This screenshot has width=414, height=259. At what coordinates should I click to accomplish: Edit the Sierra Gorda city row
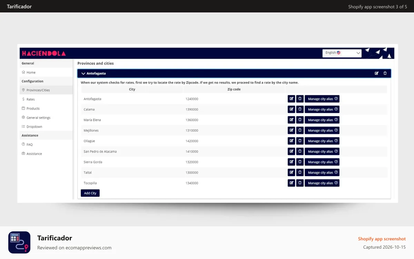click(292, 162)
